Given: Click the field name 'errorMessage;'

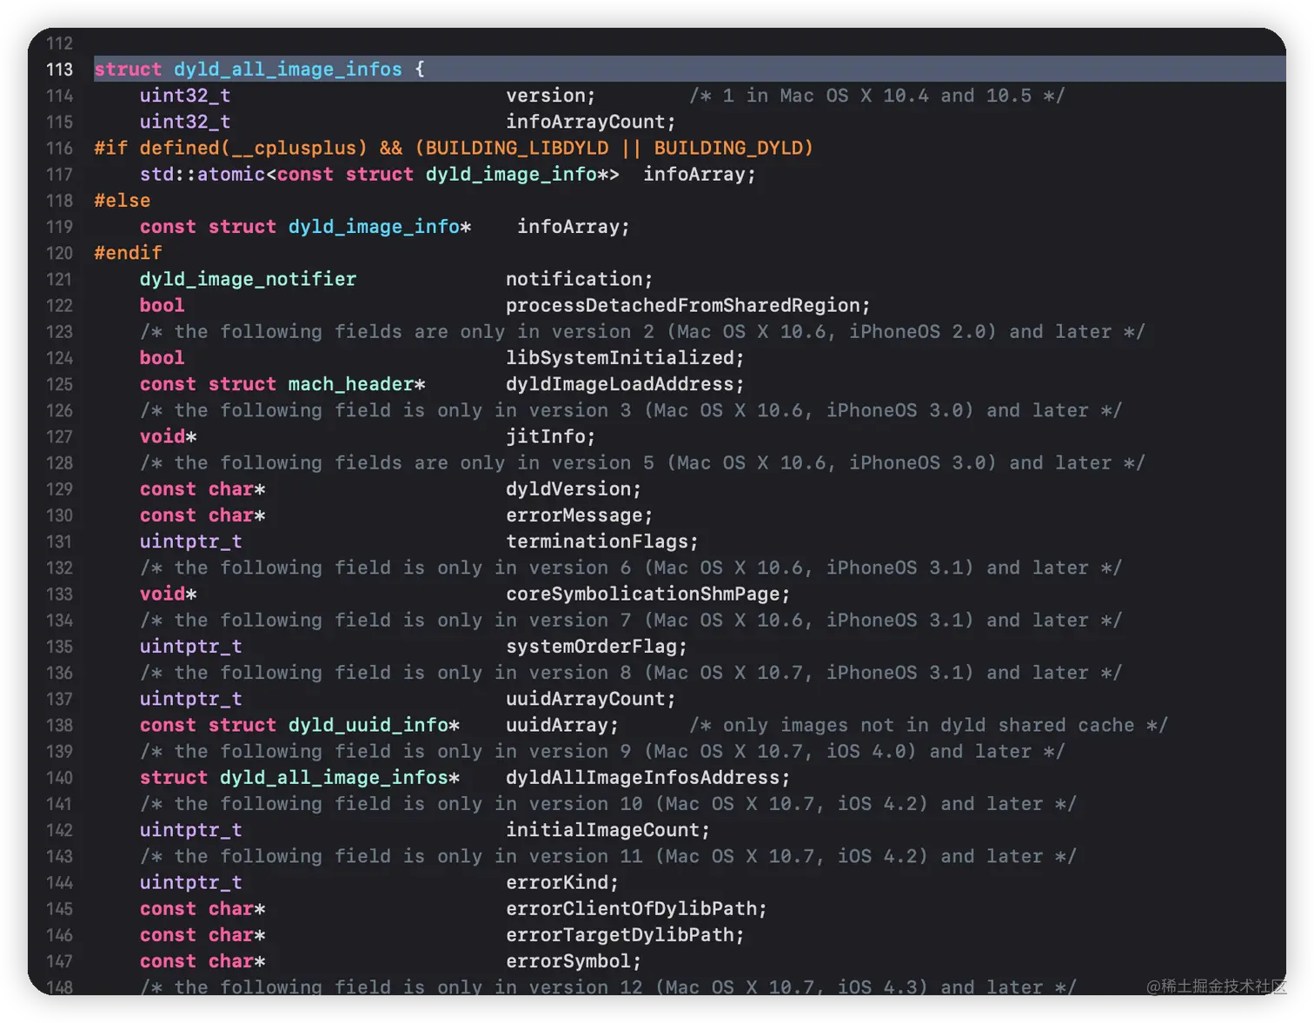Looking at the screenshot, I should pos(580,515).
